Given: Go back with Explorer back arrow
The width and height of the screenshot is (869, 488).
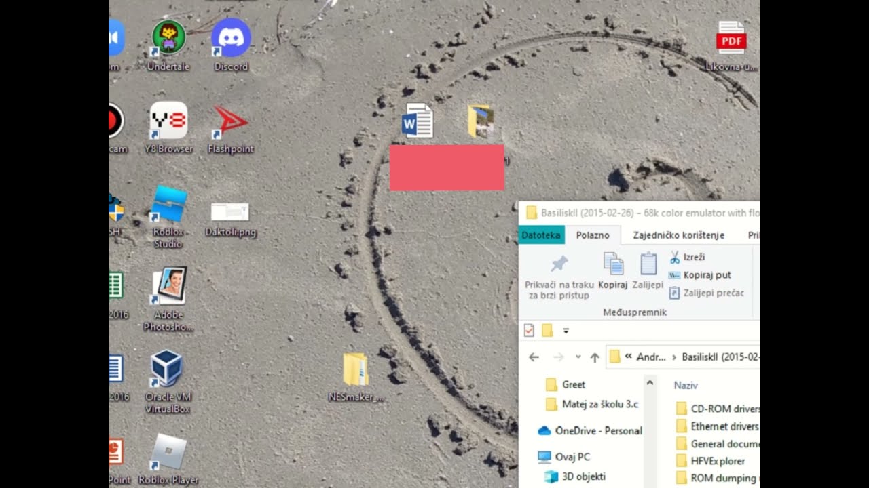Looking at the screenshot, I should coord(534,357).
